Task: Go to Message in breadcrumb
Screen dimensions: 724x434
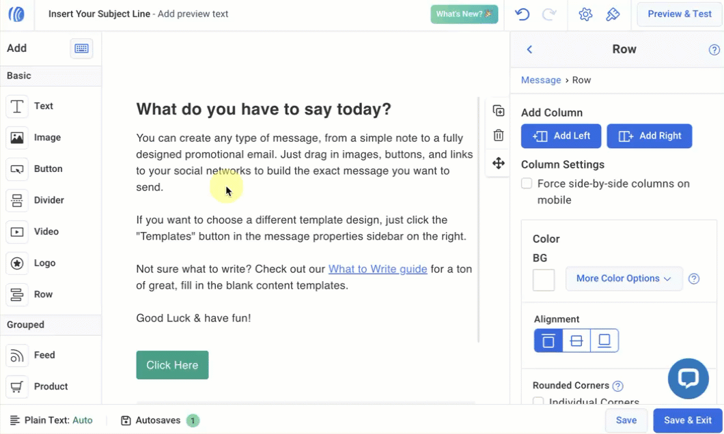Action: (540, 80)
